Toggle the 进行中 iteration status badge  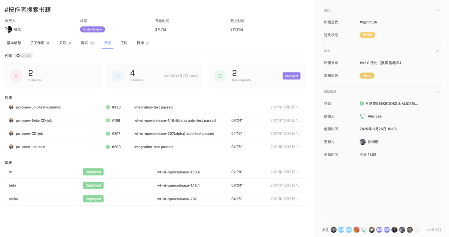tap(367, 34)
